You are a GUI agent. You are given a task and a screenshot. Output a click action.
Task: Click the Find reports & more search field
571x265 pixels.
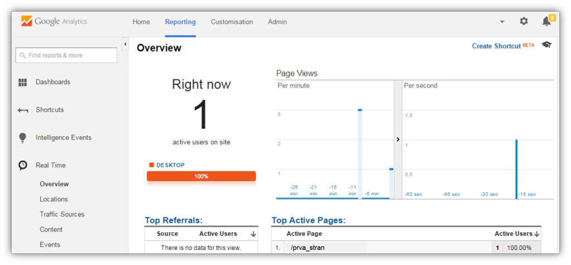tap(66, 55)
